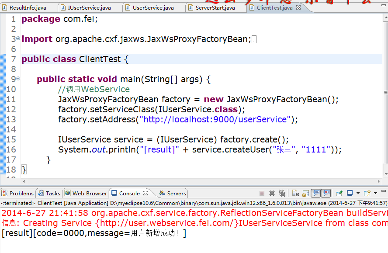Click line number 7 in the gutter
The height and width of the screenshot is (253, 388).
[14, 59]
